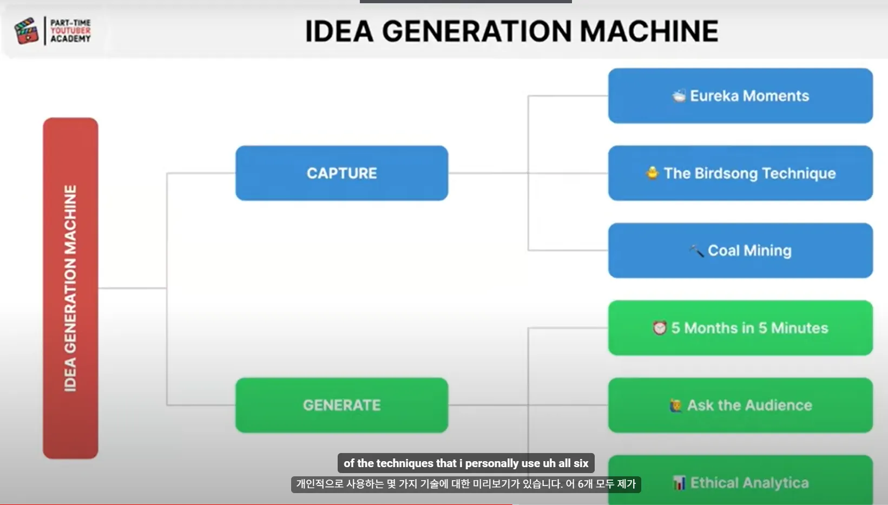Screen dimensions: 888x505
Task: Click the red video progress bar
Action: coord(256,503)
